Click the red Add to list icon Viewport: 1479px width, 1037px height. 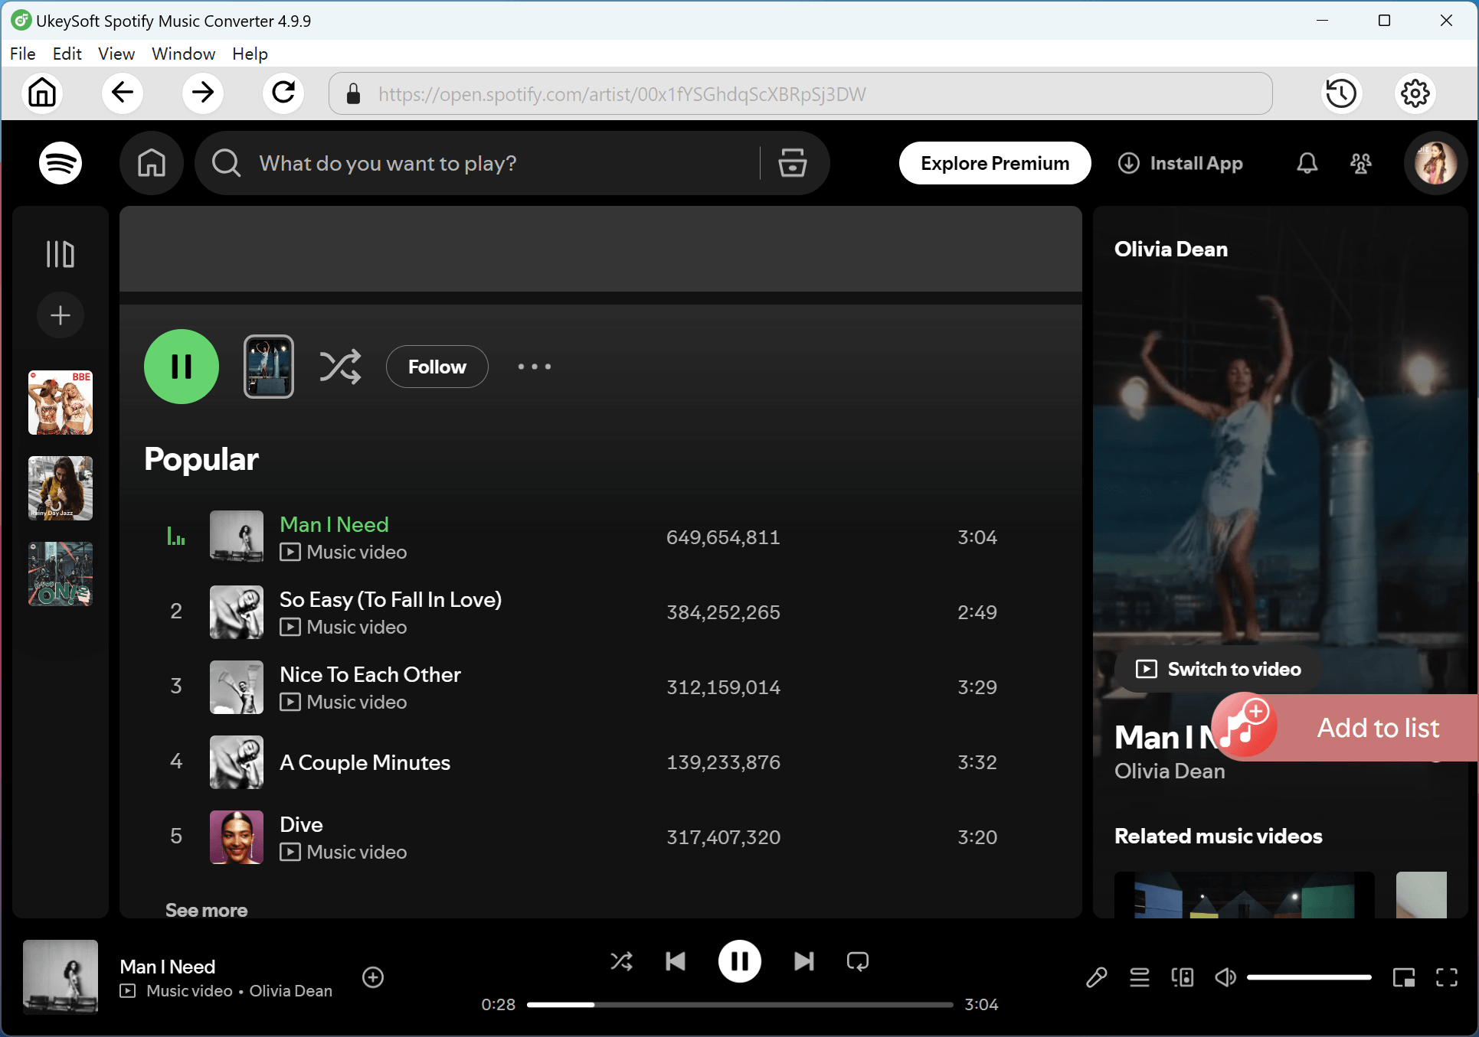[1245, 726]
